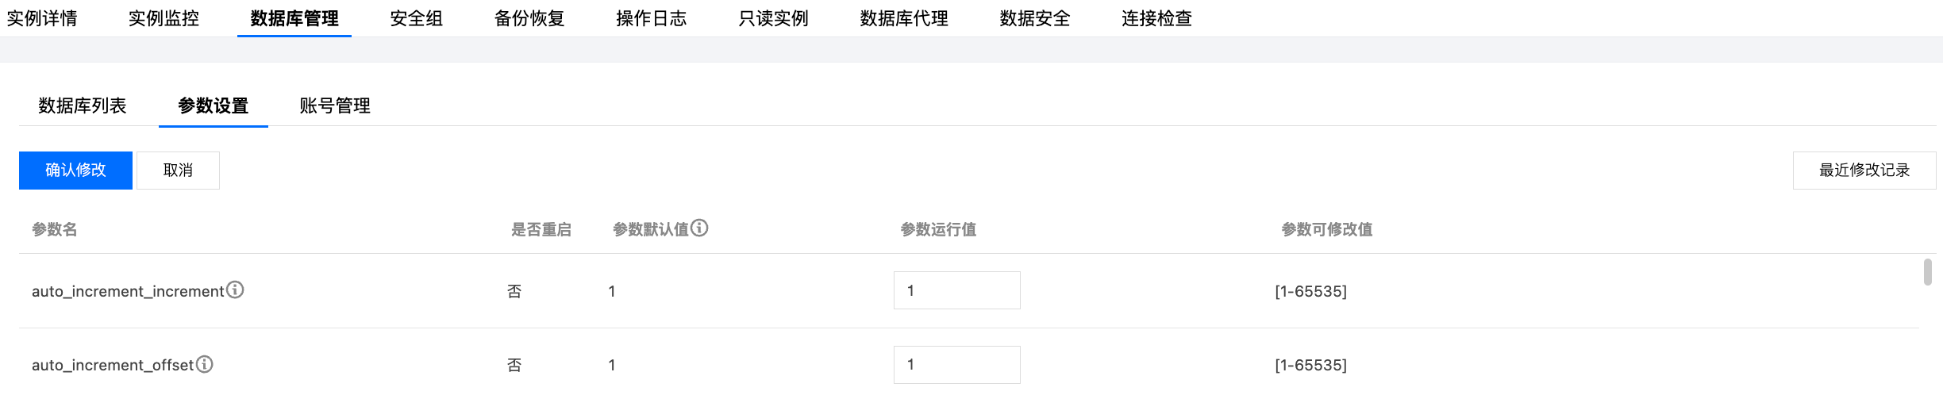This screenshot has width=1943, height=395.
Task: Click the 取消 button
Action: (178, 171)
